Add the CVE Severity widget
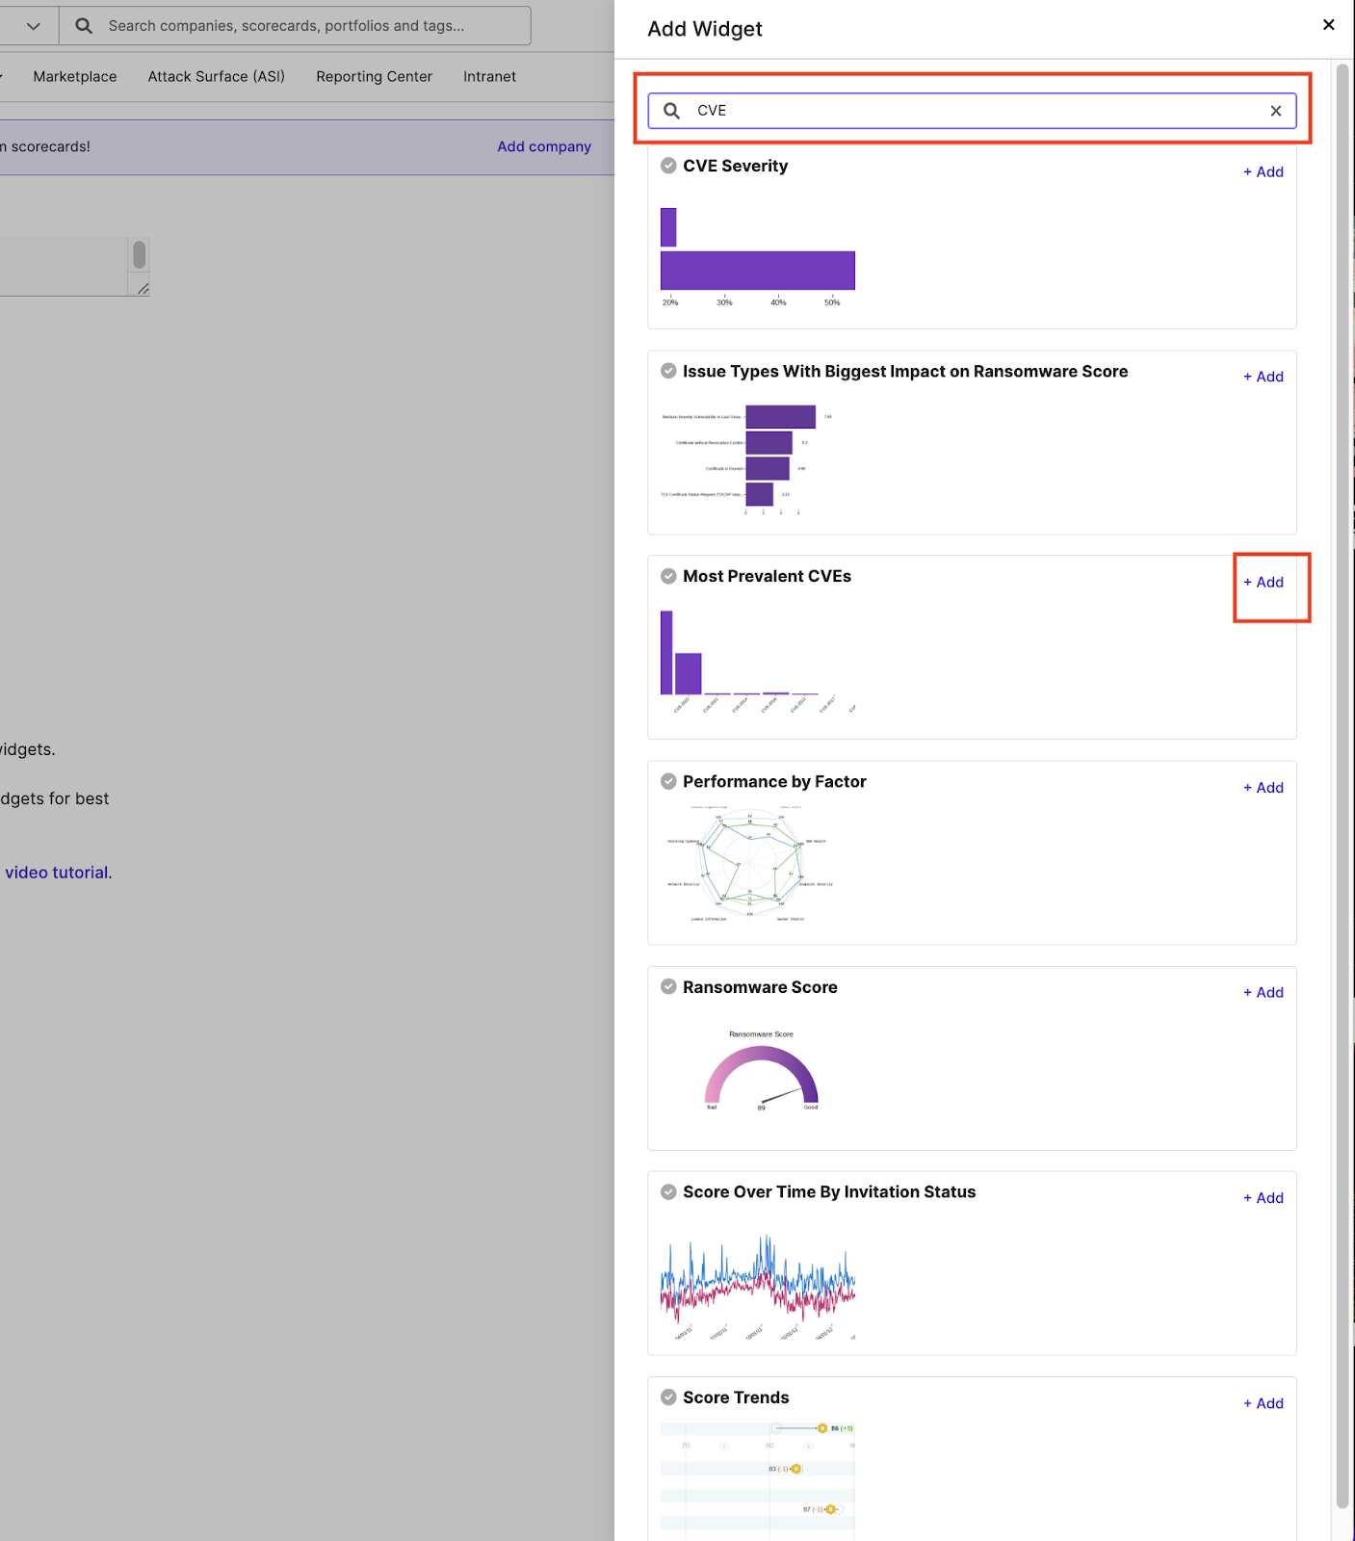Viewport: 1355px width, 1541px height. point(1264,171)
